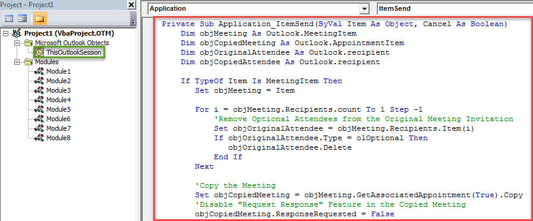The width and height of the screenshot is (533, 221).
Task: Click the 'Private Sub Application_ItemSend' code line
Action: 335,24
